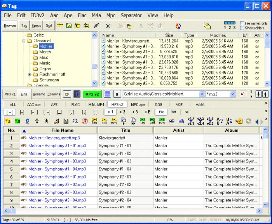The height and width of the screenshot is (224, 272).
Task: Click the green MP3 v2 button
Action: (92, 94)
